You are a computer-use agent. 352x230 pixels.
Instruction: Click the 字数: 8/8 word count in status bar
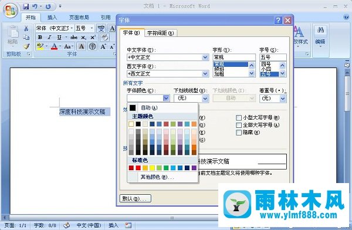click(45, 225)
